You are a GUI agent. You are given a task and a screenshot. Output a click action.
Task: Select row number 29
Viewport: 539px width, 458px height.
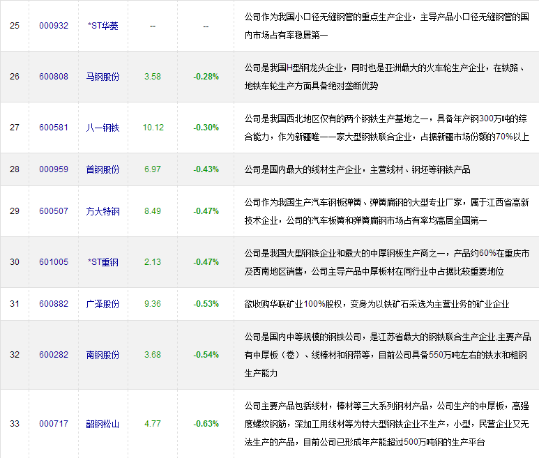click(15, 211)
